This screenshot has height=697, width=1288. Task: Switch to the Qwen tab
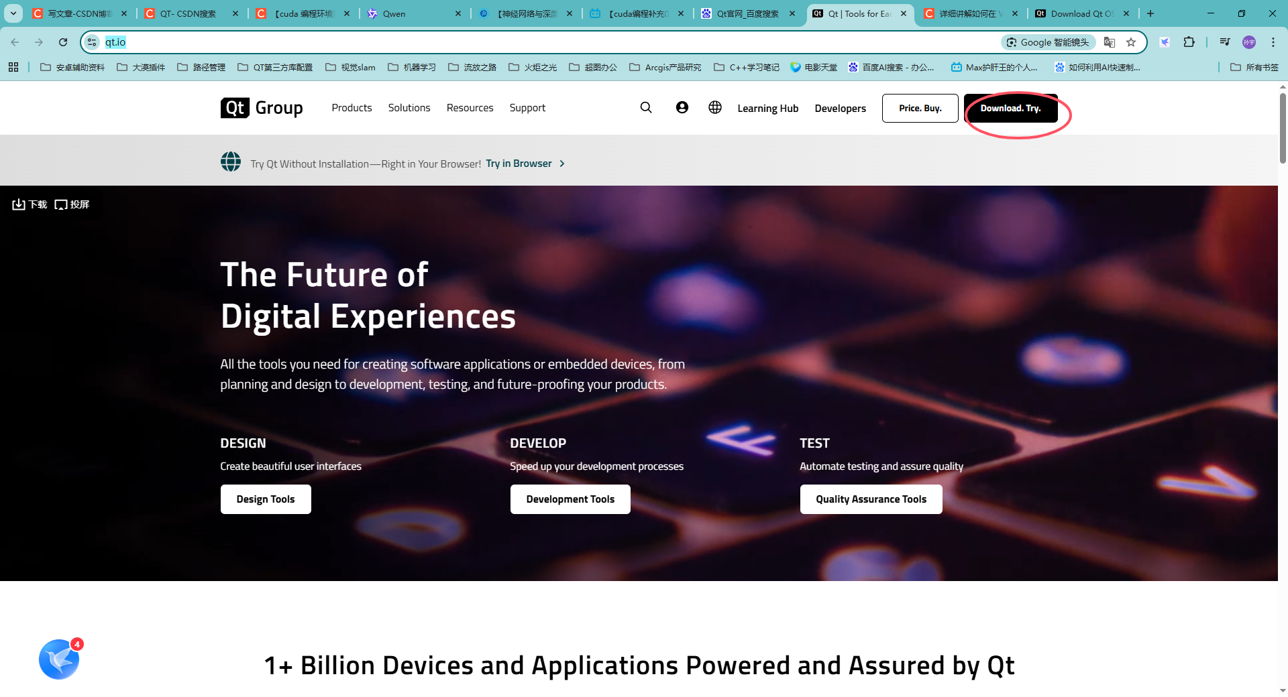pos(414,13)
